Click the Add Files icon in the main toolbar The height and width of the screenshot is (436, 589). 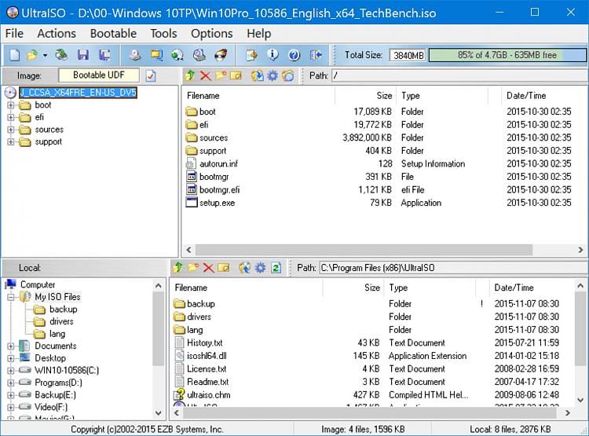click(251, 55)
